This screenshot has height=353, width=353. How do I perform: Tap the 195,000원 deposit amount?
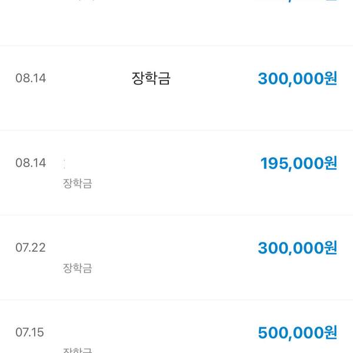(x=298, y=163)
